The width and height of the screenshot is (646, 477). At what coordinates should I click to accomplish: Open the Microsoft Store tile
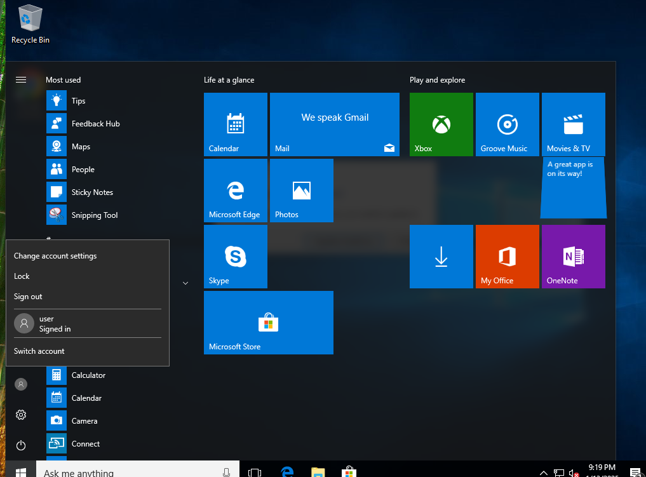tap(269, 323)
